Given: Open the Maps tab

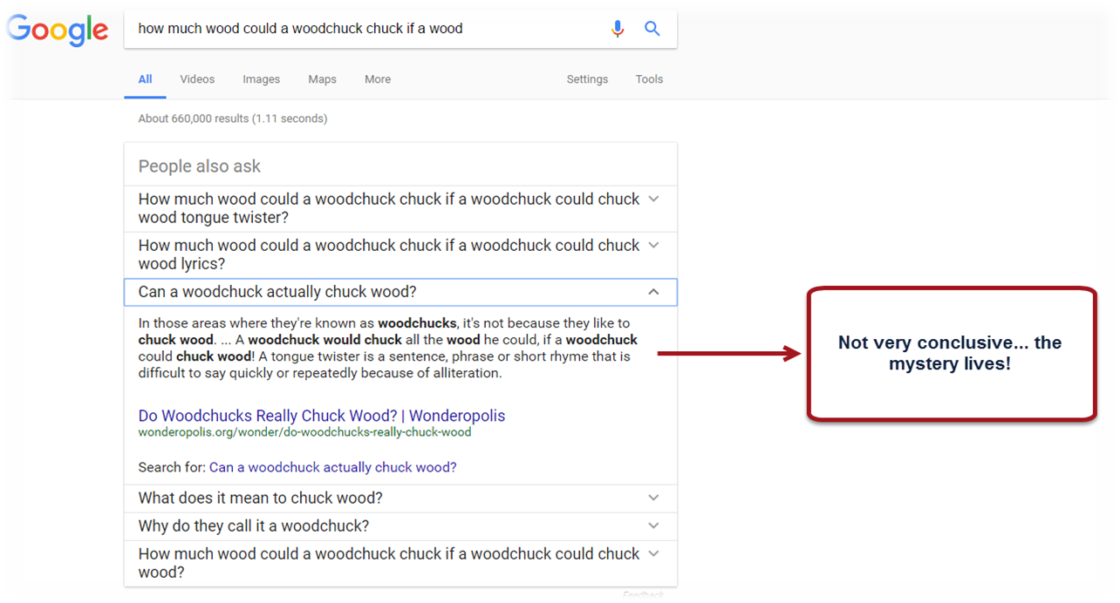Looking at the screenshot, I should point(322,79).
